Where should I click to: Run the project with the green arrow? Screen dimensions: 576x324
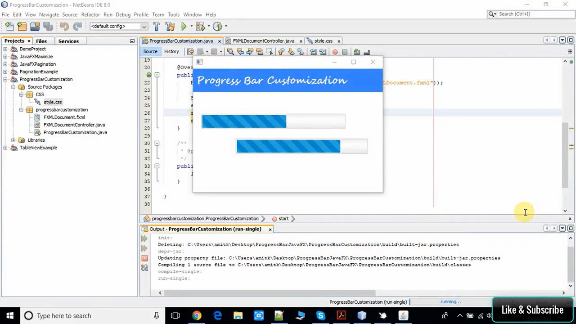(184, 27)
